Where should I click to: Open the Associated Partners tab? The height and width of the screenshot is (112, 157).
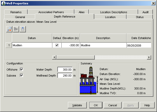click(x=51, y=12)
